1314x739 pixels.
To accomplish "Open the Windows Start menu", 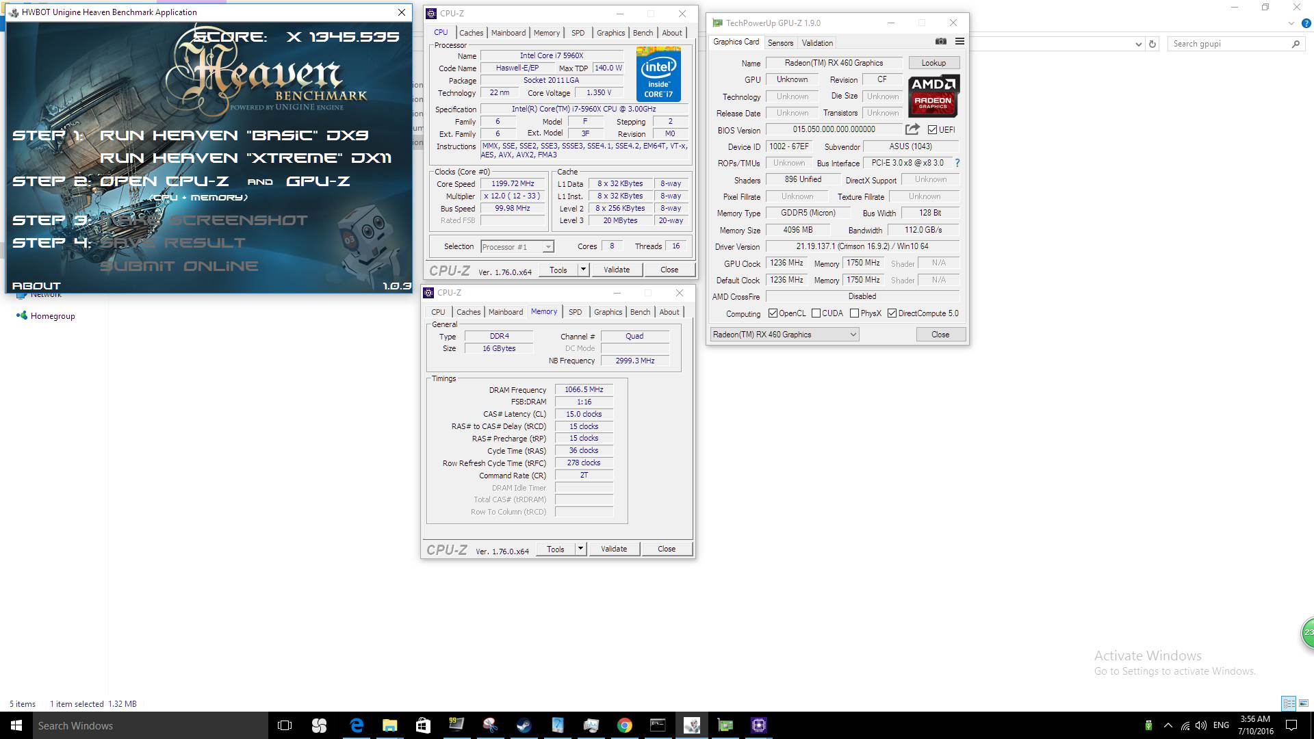I will (16, 725).
